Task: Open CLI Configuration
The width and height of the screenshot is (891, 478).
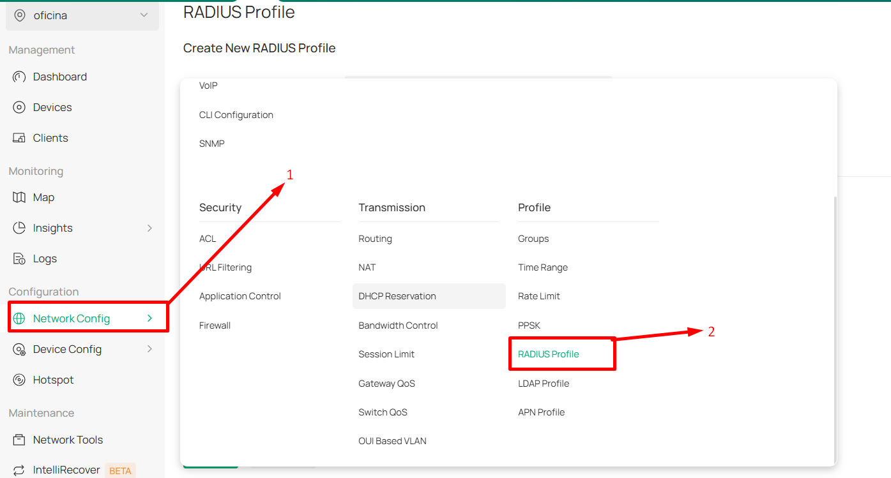Action: 236,115
